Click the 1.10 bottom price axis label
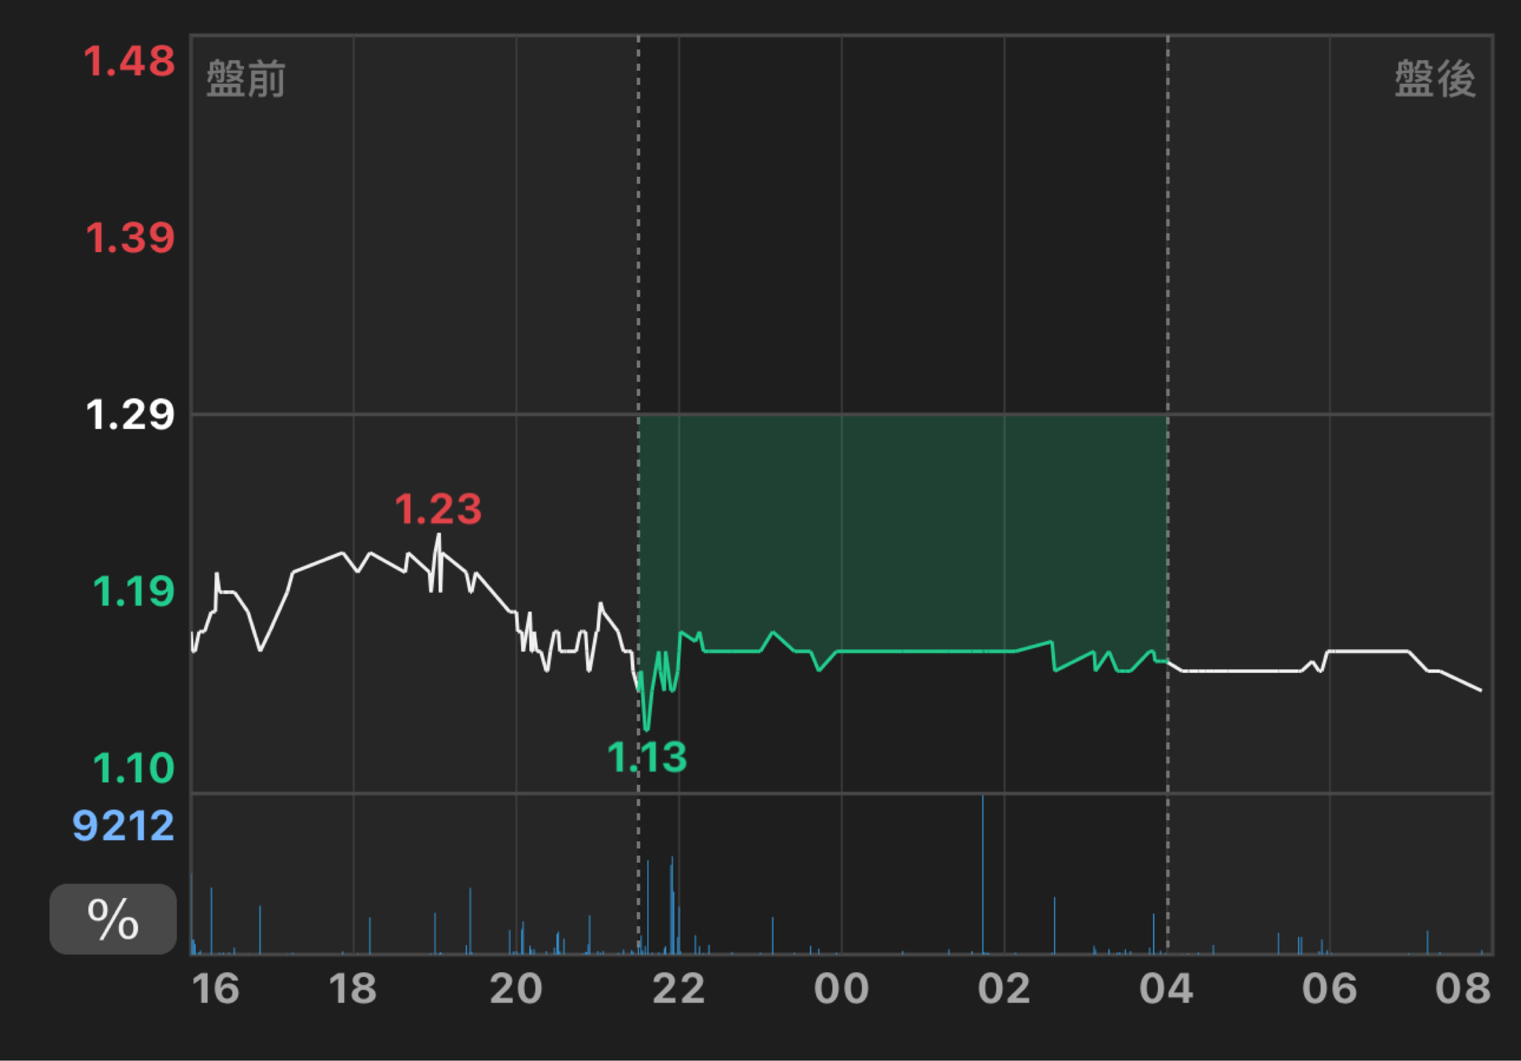Viewport: 1521px width, 1061px height. [133, 768]
